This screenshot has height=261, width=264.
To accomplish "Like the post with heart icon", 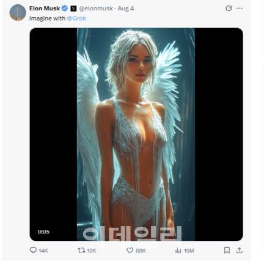I will (x=130, y=251).
